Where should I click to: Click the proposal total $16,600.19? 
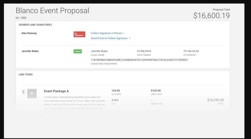(x=211, y=15)
